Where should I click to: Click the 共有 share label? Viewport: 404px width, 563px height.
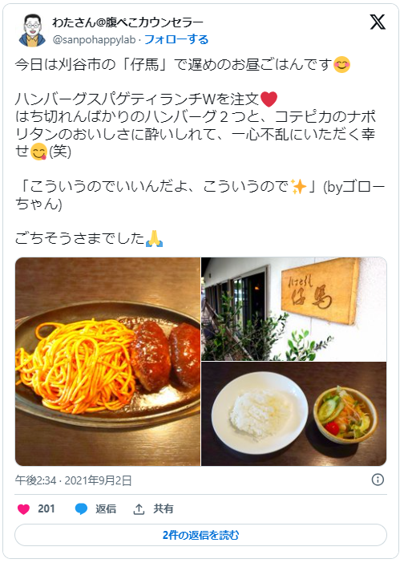coord(164,508)
